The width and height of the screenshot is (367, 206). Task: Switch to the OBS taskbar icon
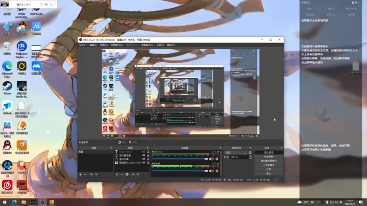point(42,202)
